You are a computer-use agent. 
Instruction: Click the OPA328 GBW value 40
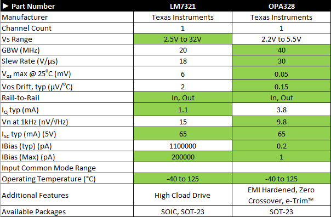pos(281,50)
